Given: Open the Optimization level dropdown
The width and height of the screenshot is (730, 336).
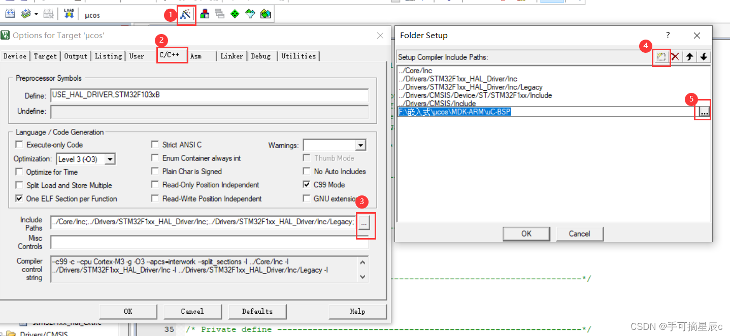Looking at the screenshot, I should click(110, 159).
